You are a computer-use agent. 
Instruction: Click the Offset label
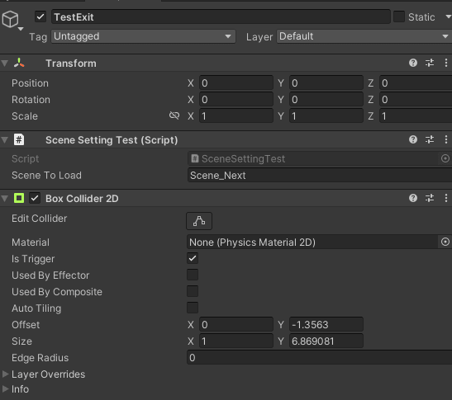tap(26, 325)
